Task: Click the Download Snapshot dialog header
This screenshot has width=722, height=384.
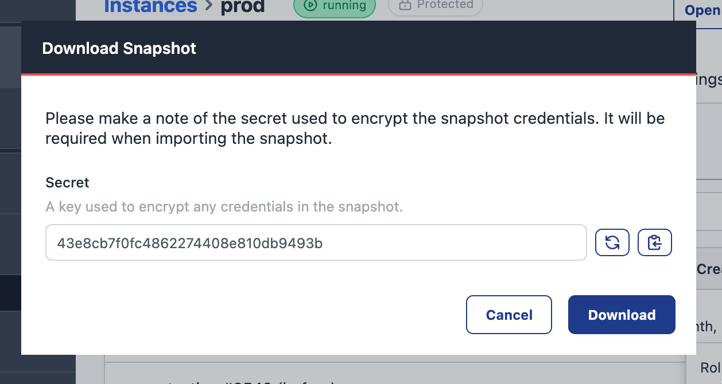Action: point(119,48)
